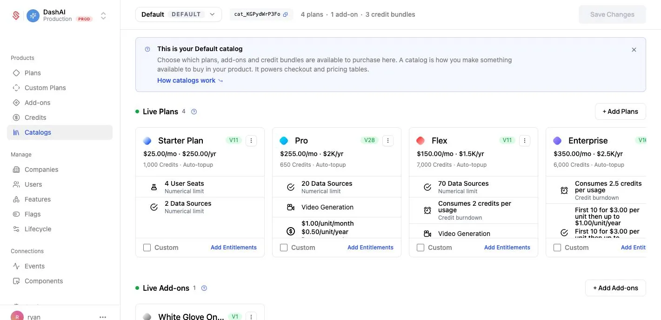Viewport: 661px width, 320px height.
Task: Open Pro plan options menu
Action: [x=388, y=141]
